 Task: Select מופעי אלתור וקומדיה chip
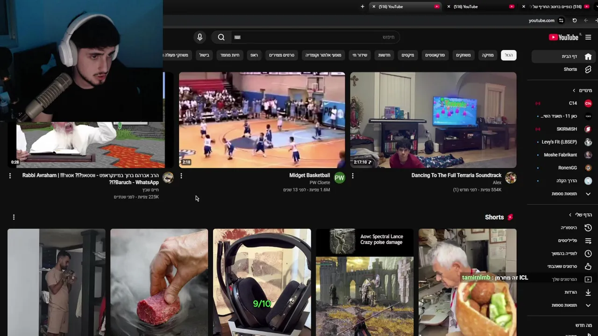click(x=323, y=55)
